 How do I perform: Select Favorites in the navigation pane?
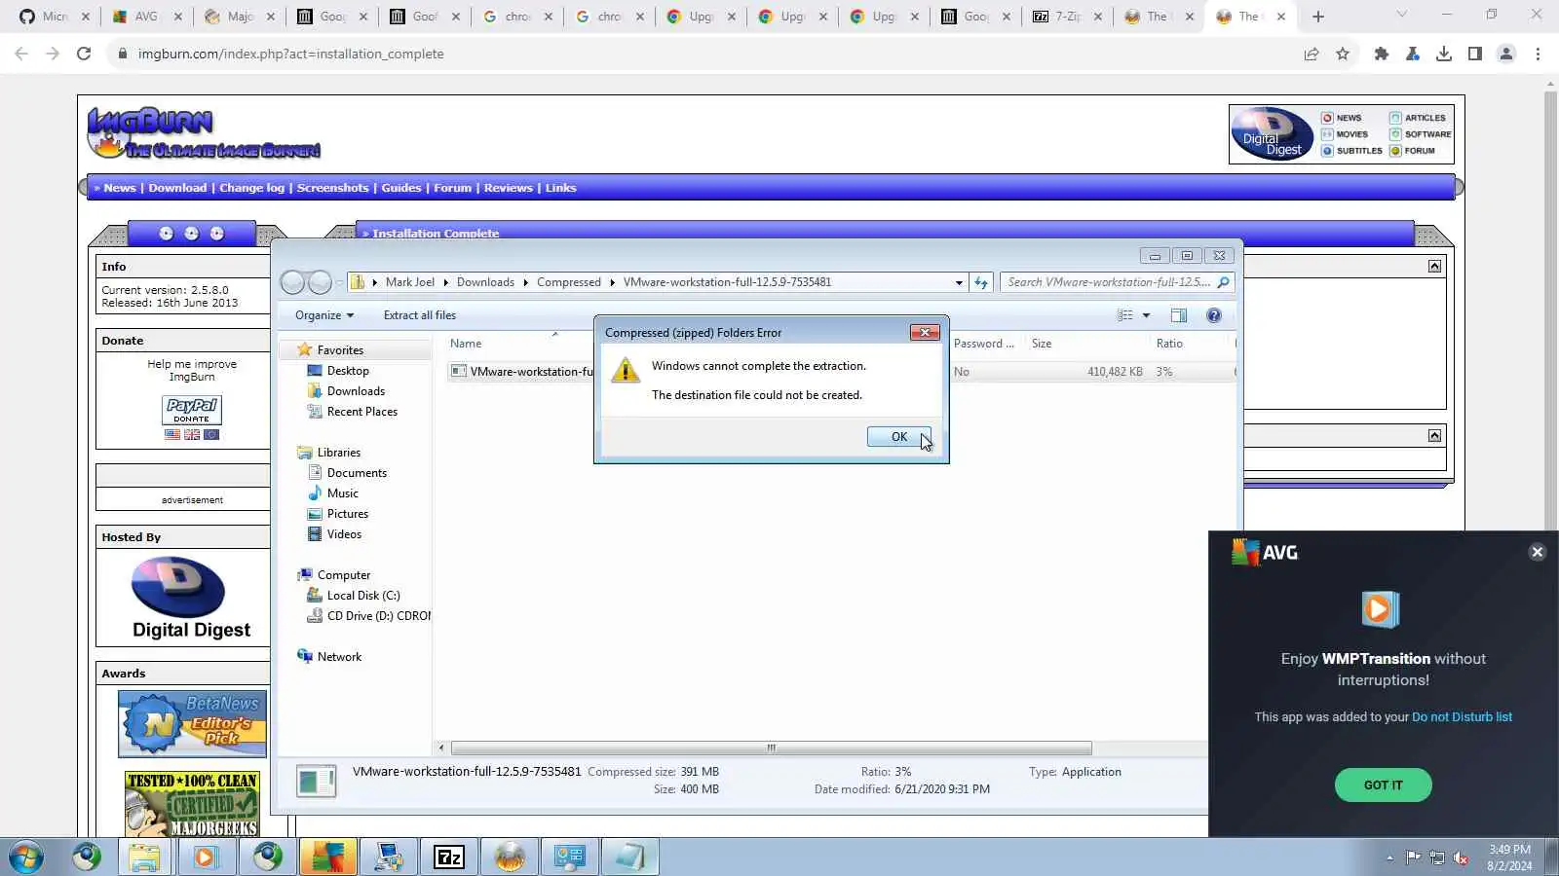point(340,350)
